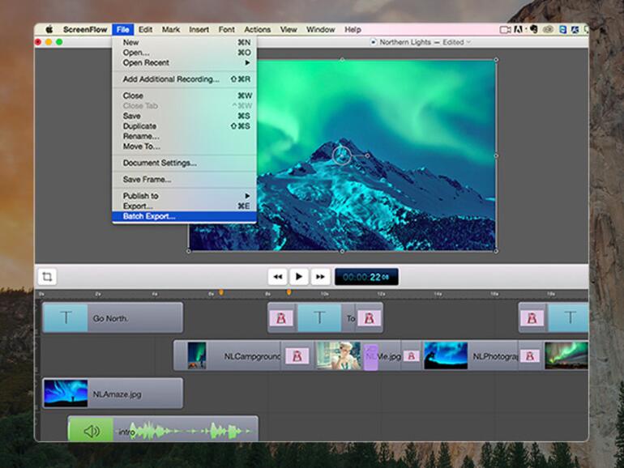Select the aurora clip thumbnail at timeline right edge
Screen dimensions: 624x468
(566, 355)
